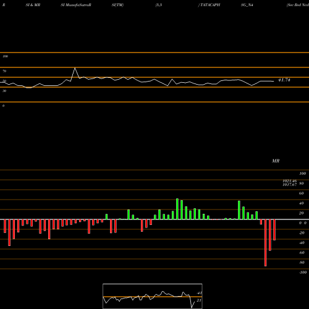Click the MR axis label -100
The image size is (309, 309).
303,273
